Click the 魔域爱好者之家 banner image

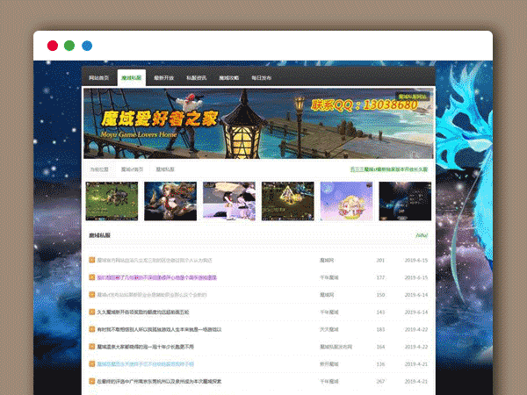(258, 123)
